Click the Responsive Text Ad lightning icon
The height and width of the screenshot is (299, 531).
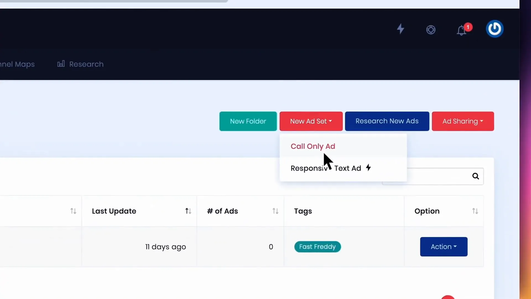pyautogui.click(x=368, y=167)
